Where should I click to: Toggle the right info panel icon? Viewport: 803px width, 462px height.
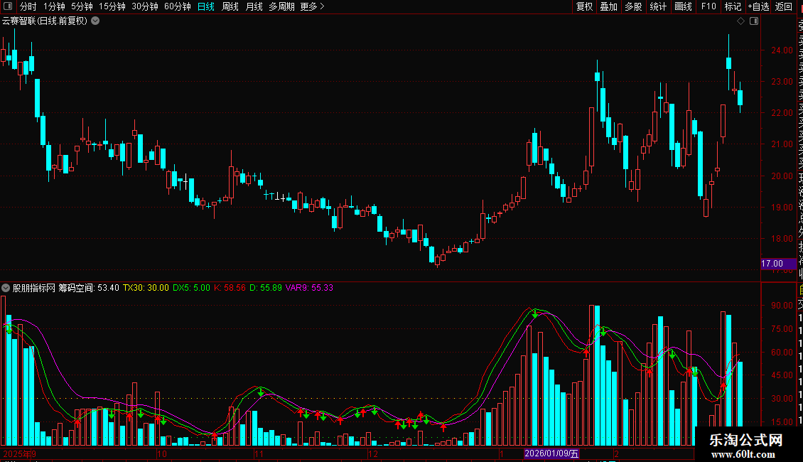click(x=754, y=21)
